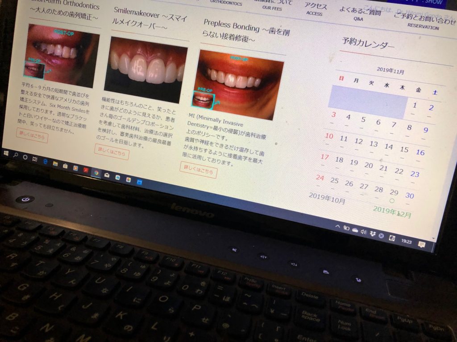Open the Mail envelope icon in taskbar
Screen dimensions: 457x342
pos(107,175)
